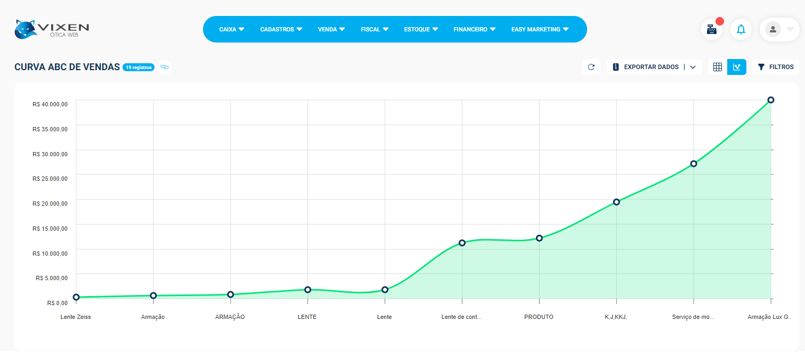Click the user profile avatar
This screenshot has height=354, width=805.
coord(773,29)
